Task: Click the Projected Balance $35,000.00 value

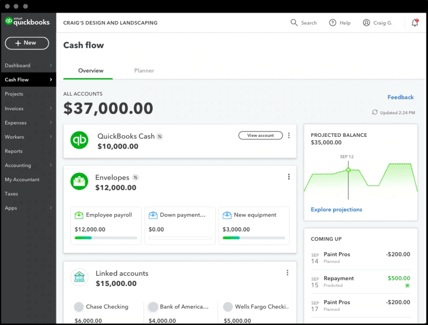Action: pyautogui.click(x=326, y=143)
